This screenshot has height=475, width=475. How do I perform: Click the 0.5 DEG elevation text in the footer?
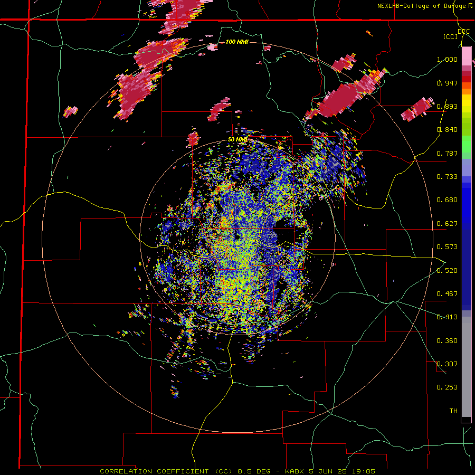[x=255, y=471]
